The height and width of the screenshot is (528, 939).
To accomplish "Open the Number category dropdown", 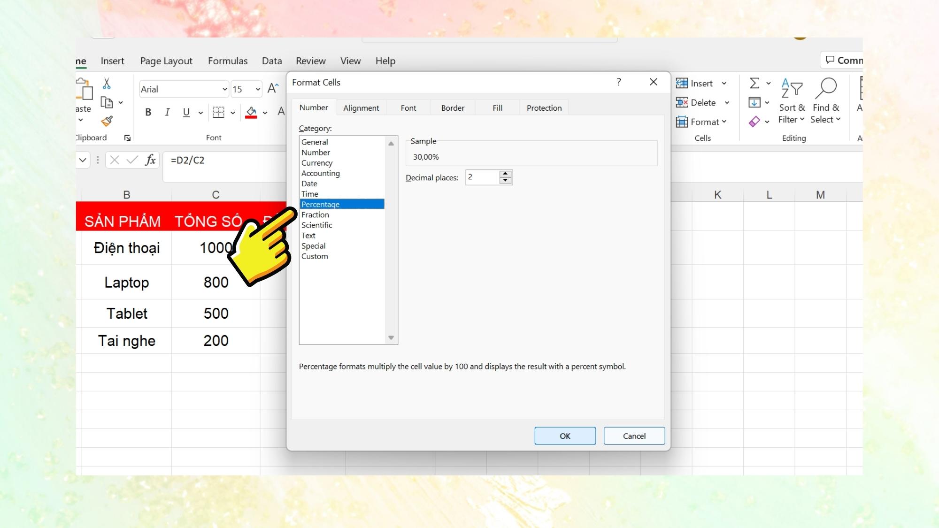I will [x=315, y=152].
